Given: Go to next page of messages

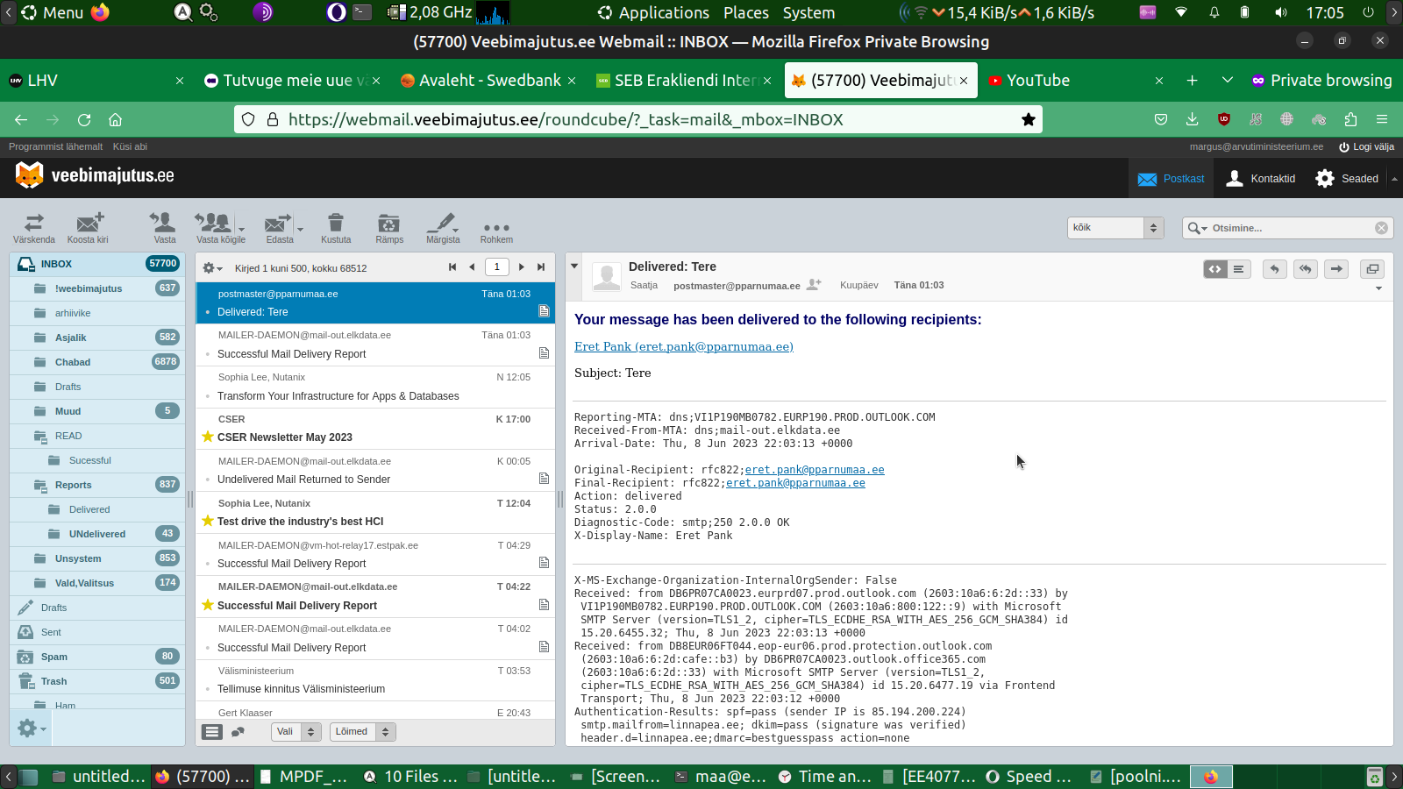Looking at the screenshot, I should click(x=522, y=267).
